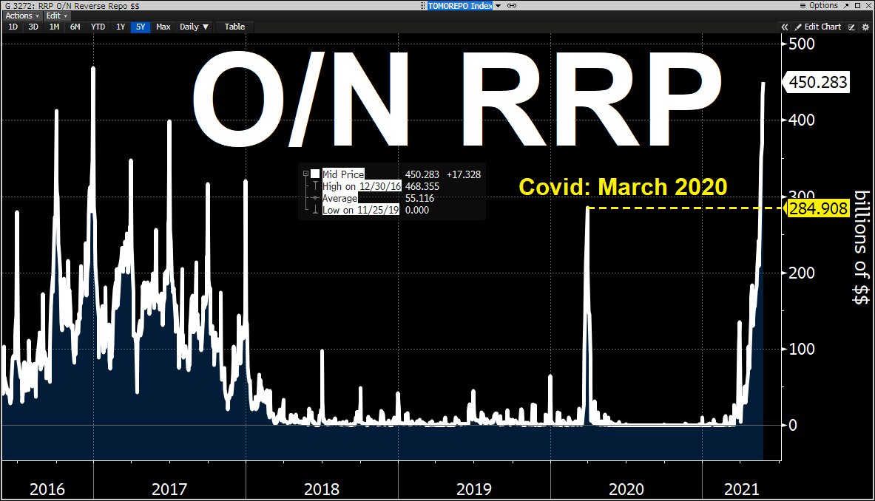Click the Mid Price legend label
Image resolution: width=875 pixels, height=501 pixels.
click(x=343, y=174)
